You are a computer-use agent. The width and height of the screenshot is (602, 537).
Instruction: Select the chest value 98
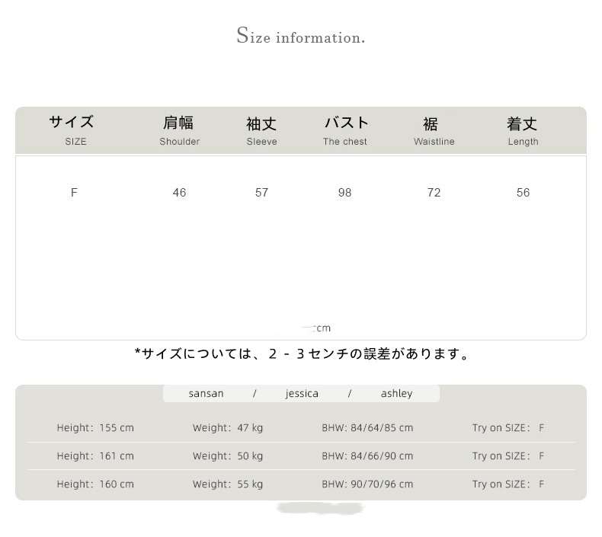point(344,193)
